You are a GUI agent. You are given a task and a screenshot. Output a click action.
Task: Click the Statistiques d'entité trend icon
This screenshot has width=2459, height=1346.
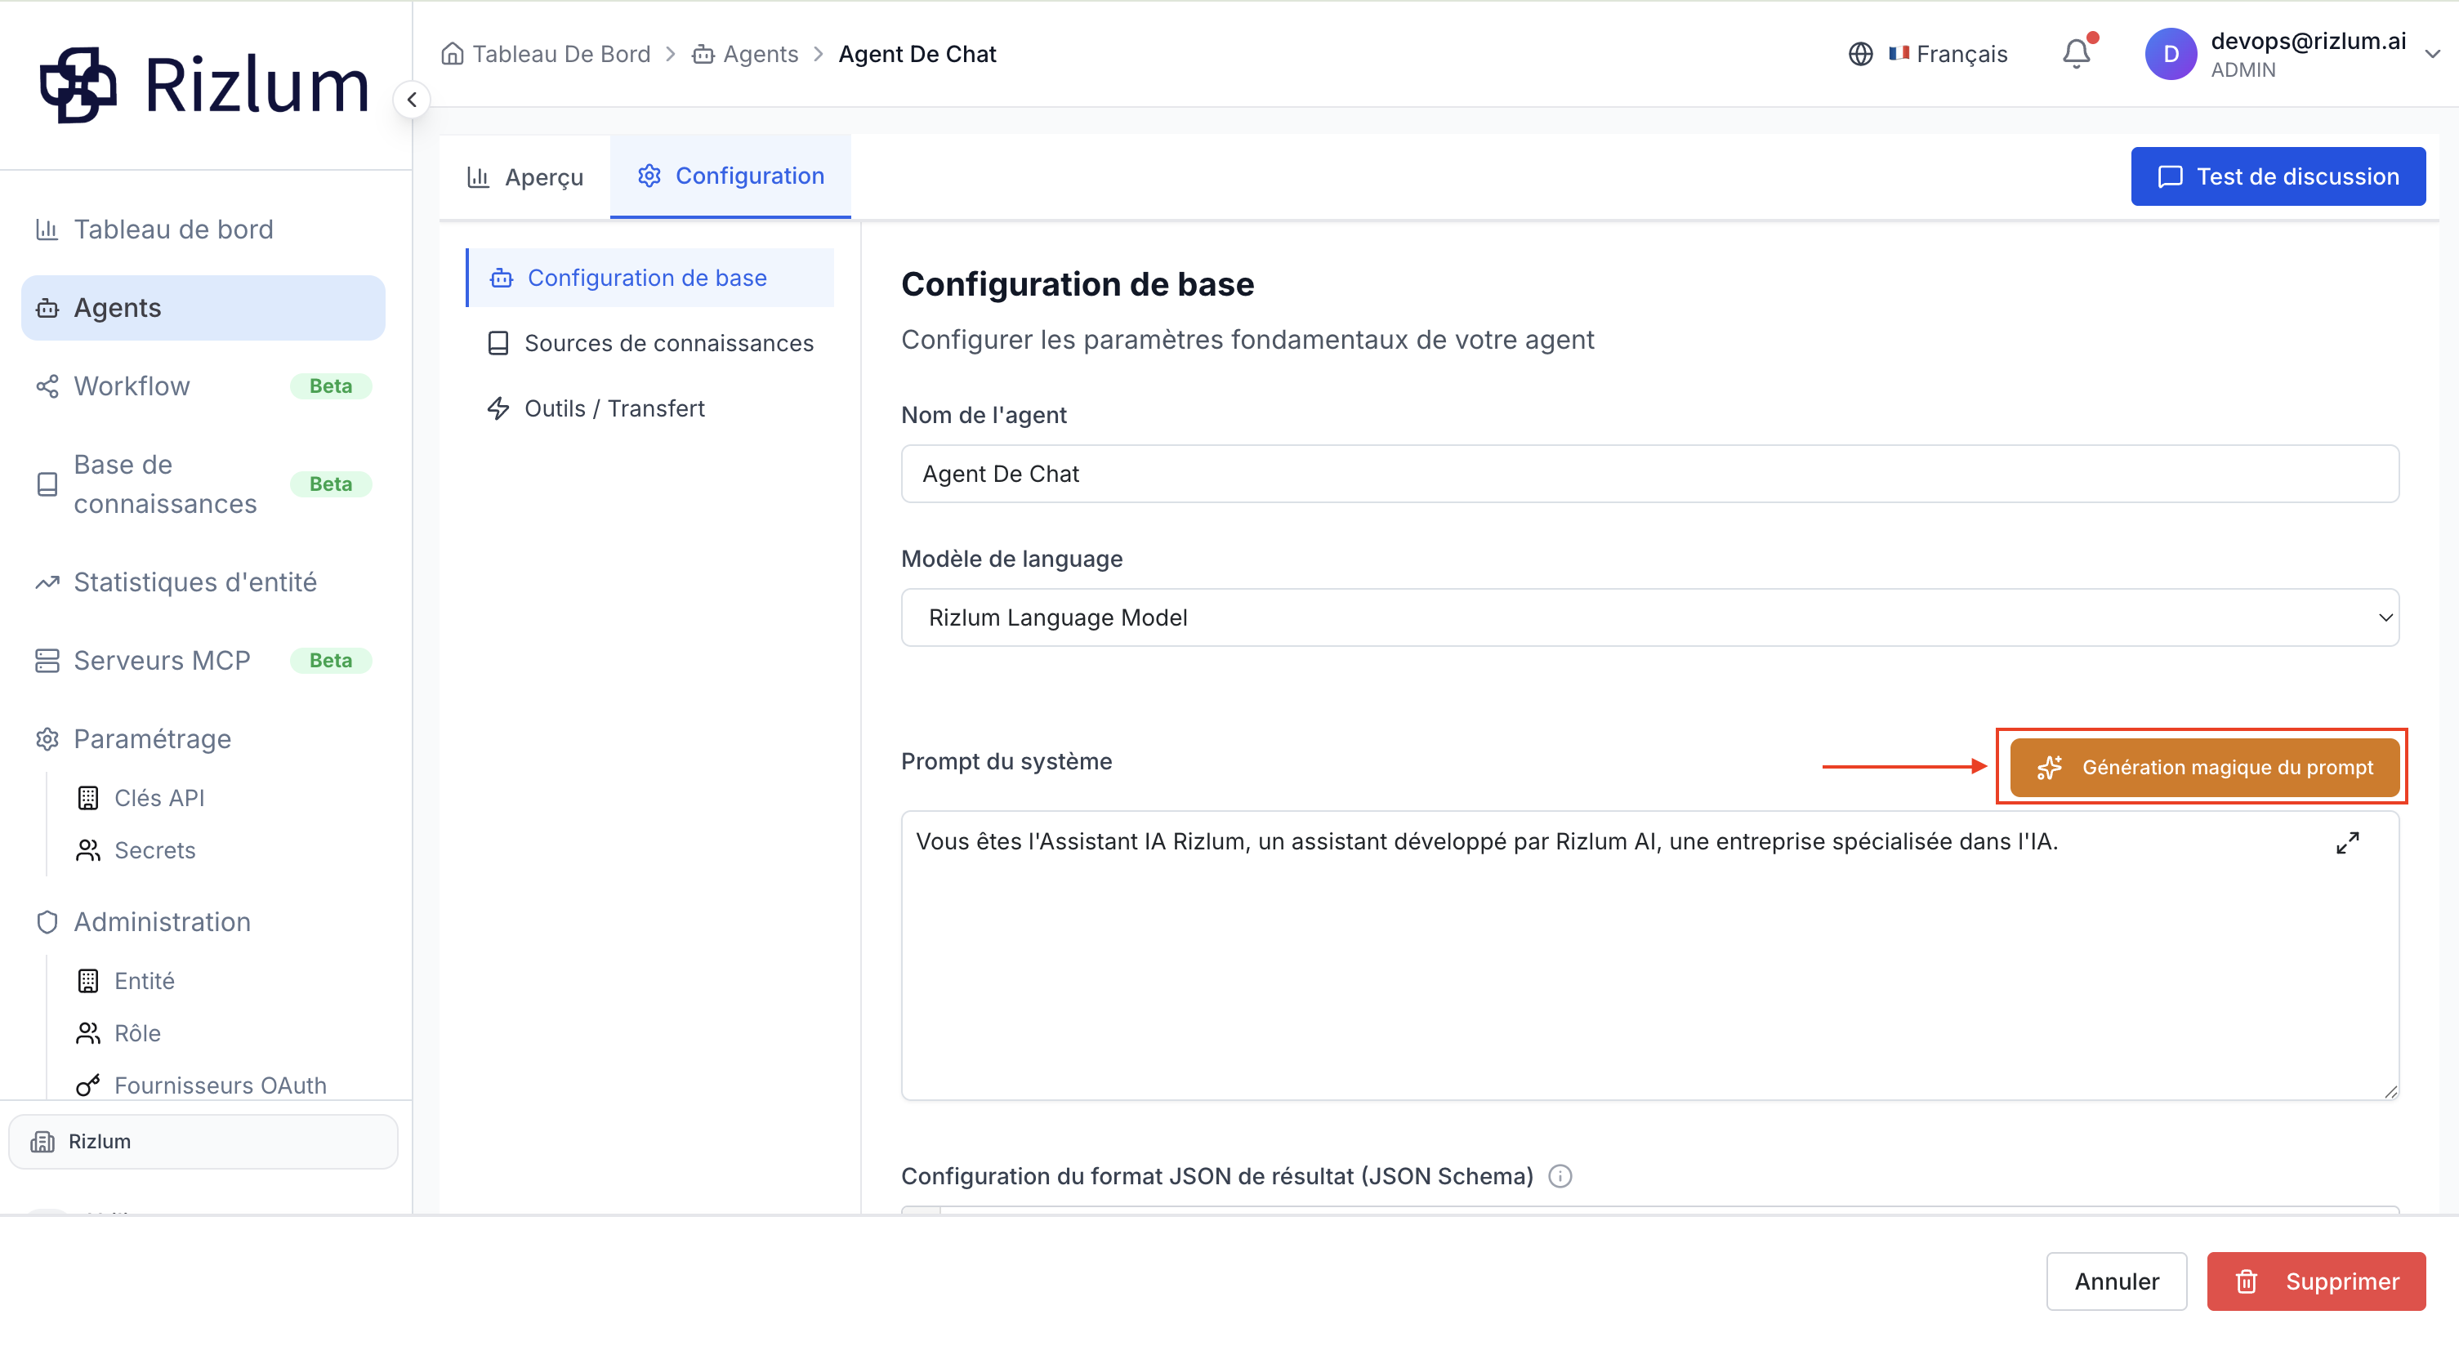47,582
